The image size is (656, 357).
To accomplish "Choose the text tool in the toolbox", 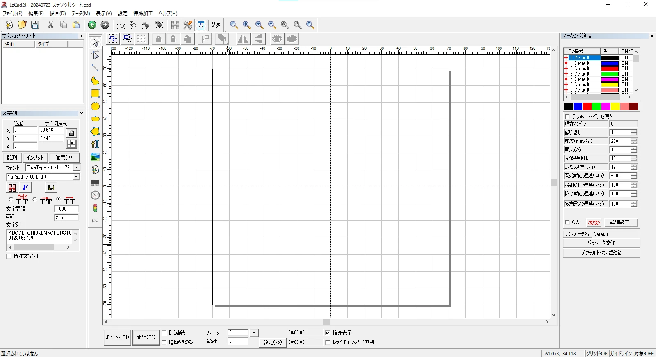I will pos(95,144).
